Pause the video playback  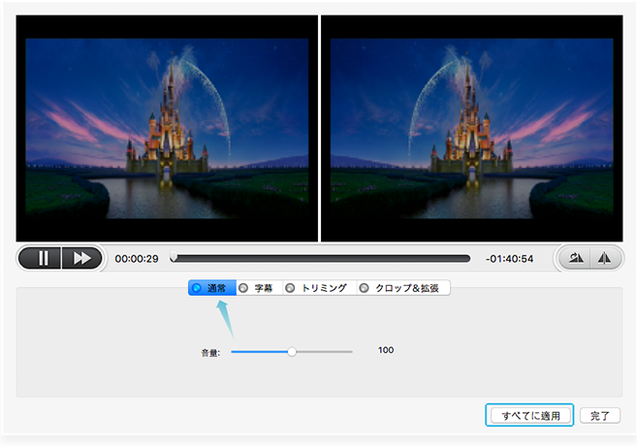coord(40,258)
